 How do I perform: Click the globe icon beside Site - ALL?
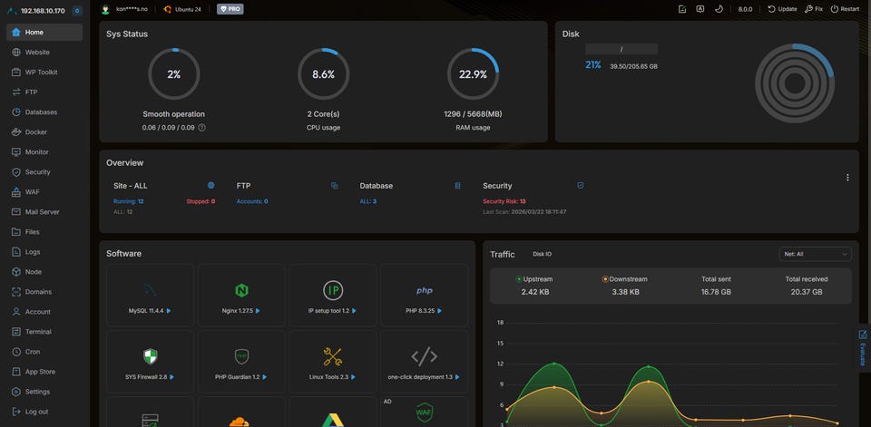pos(211,186)
